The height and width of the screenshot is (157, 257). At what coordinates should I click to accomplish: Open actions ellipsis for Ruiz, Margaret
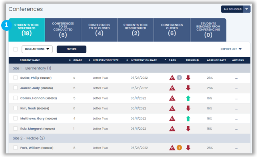pos(236,129)
